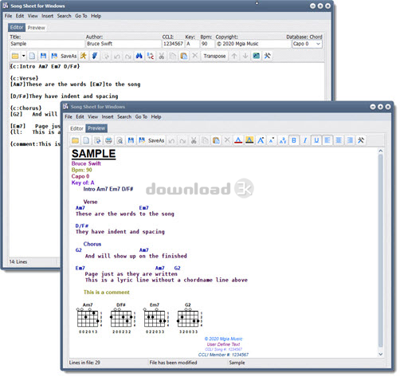Open the Help menu in the front Preview window
This screenshot has width=400, height=377.
point(156,117)
